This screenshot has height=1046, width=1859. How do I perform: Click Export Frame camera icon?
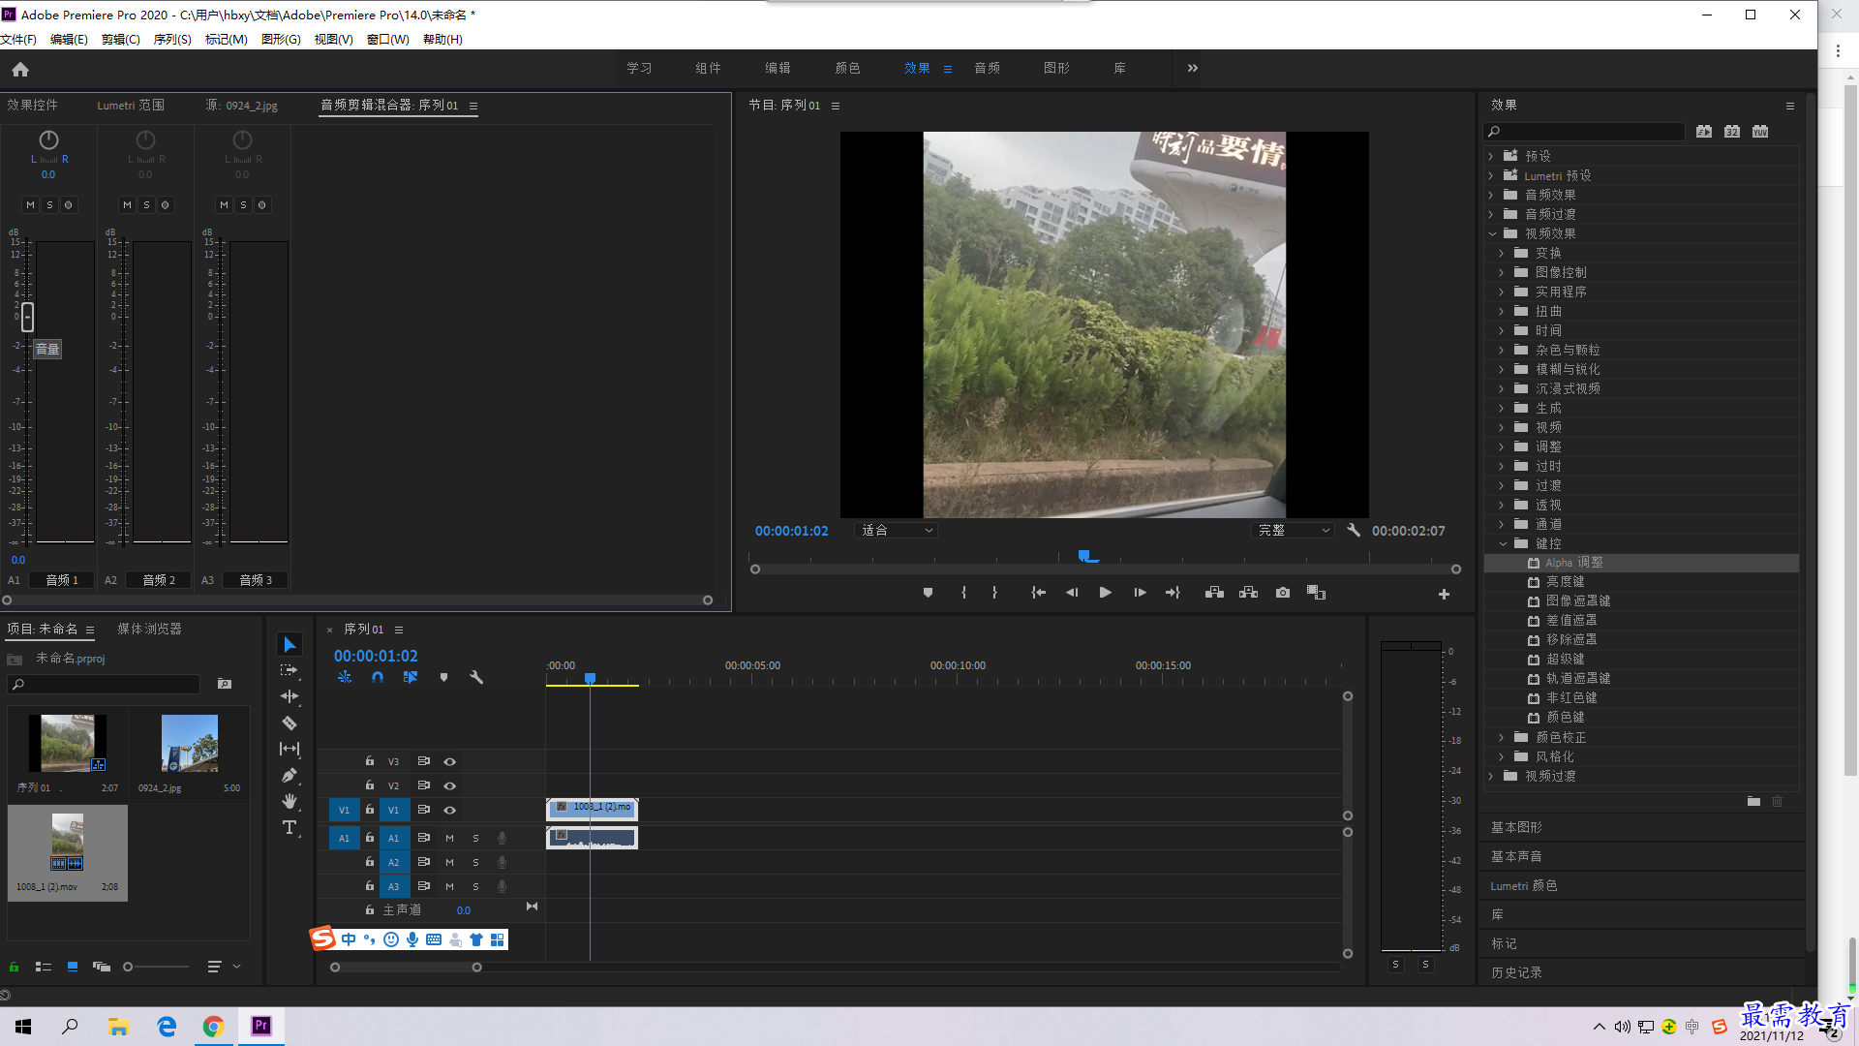[x=1283, y=593]
